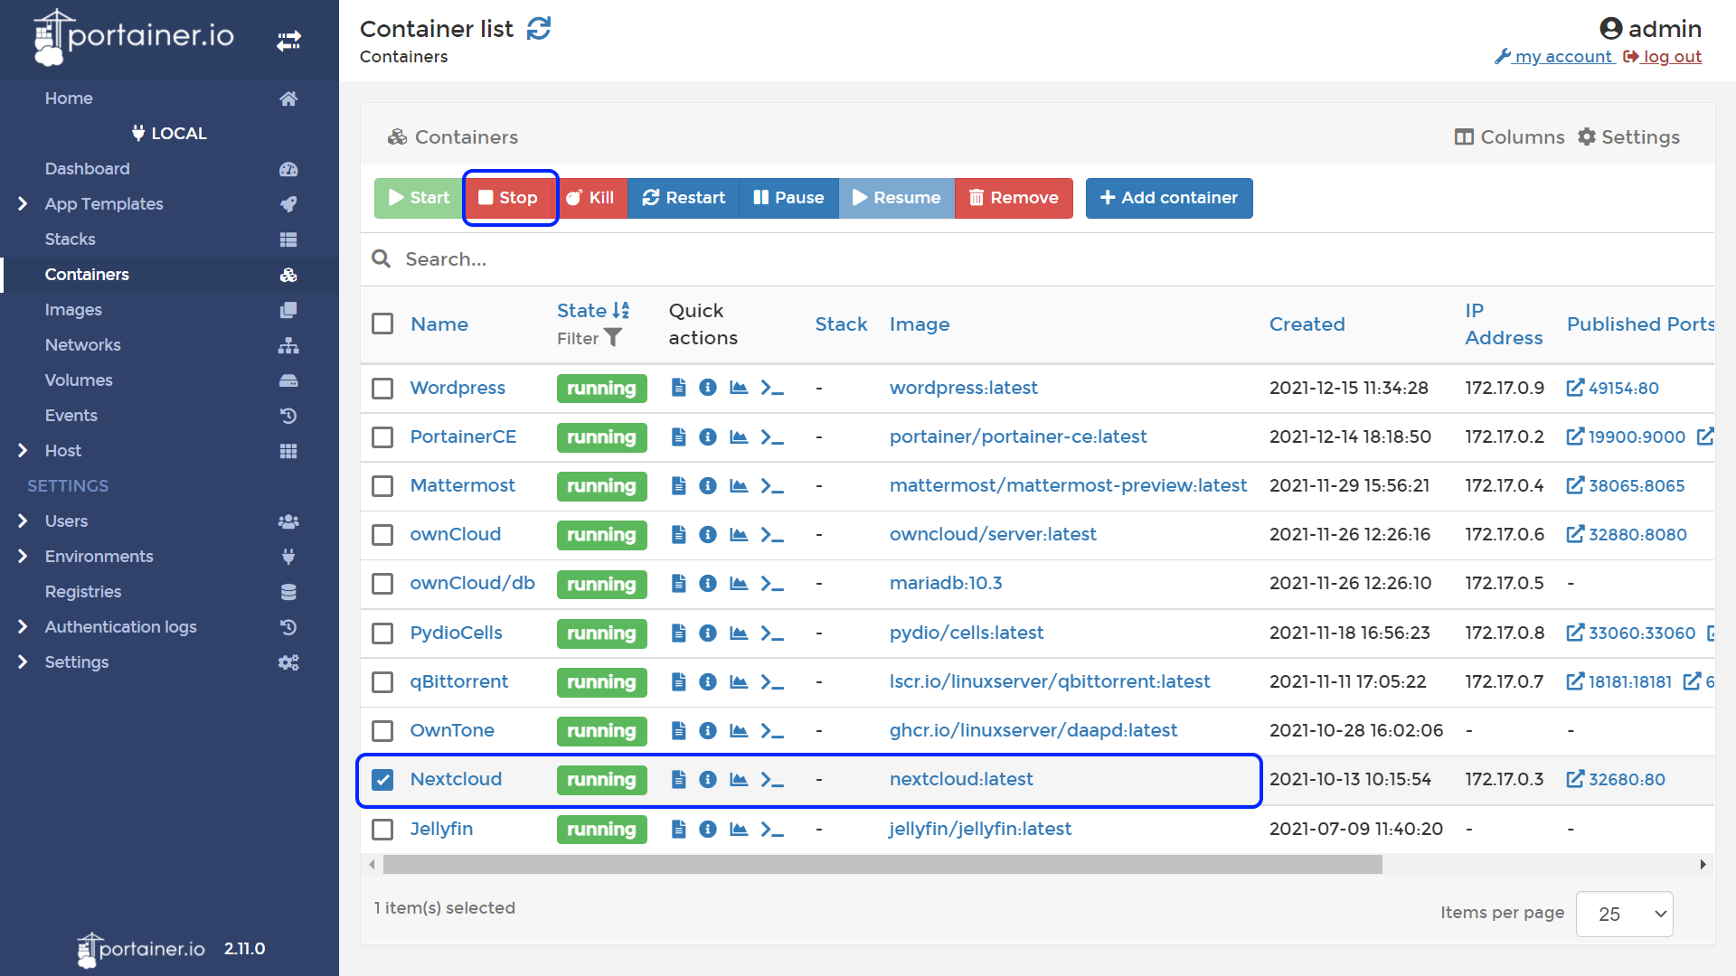
Task: Select the Wordpress container checkbox
Action: [x=382, y=389]
